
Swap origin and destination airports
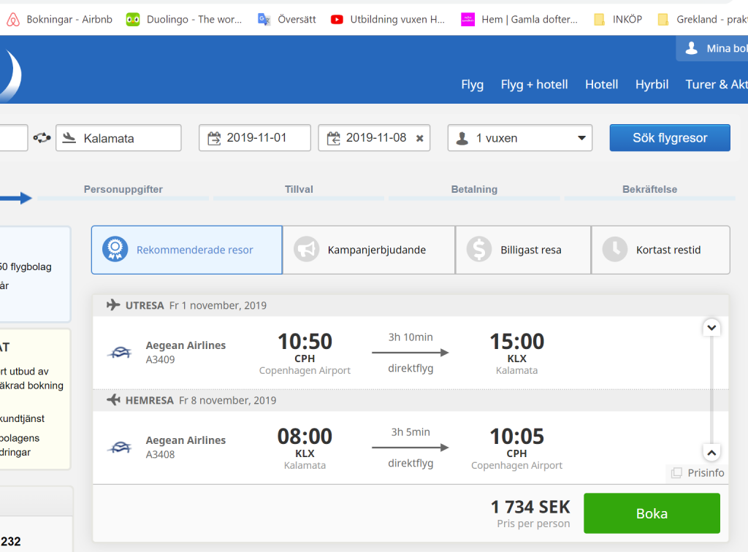point(42,138)
